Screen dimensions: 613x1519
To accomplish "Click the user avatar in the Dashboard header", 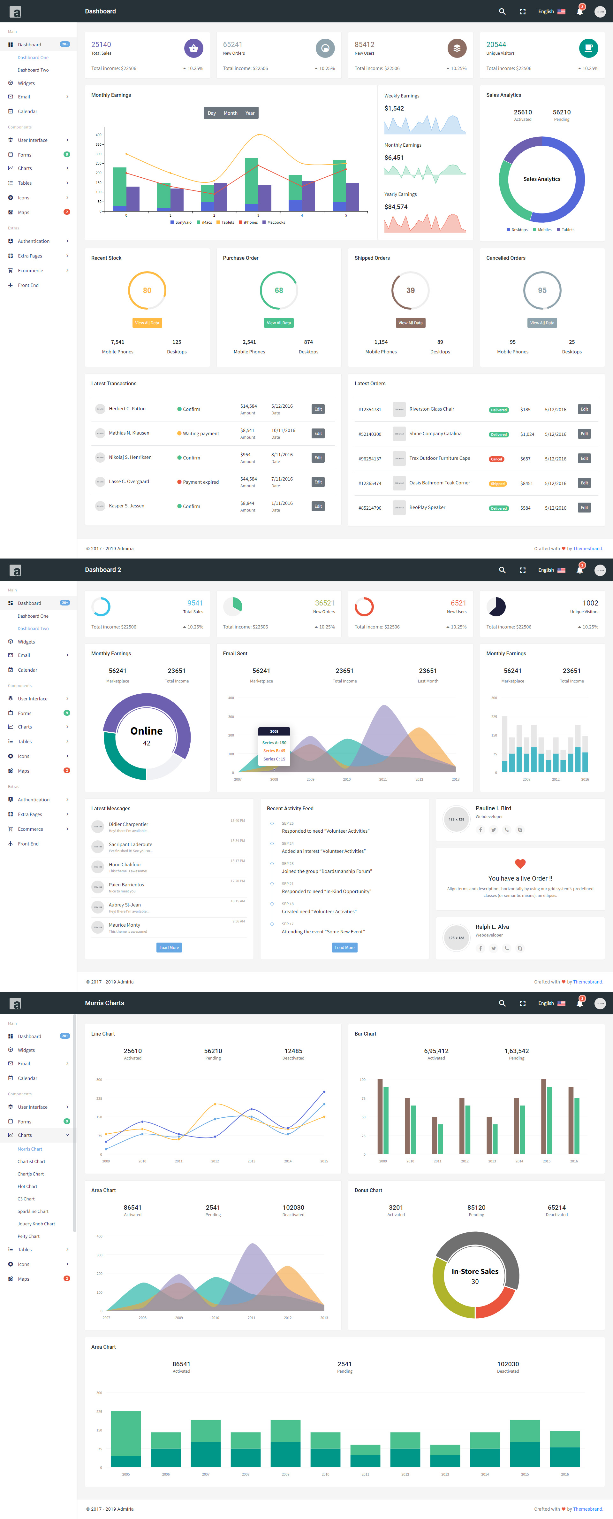I will click(600, 11).
